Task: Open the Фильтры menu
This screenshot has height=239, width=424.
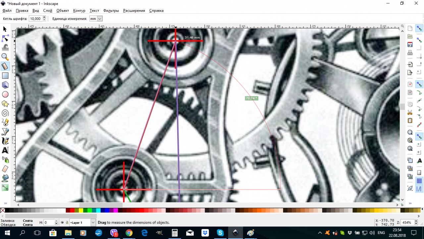Action: 111,11
